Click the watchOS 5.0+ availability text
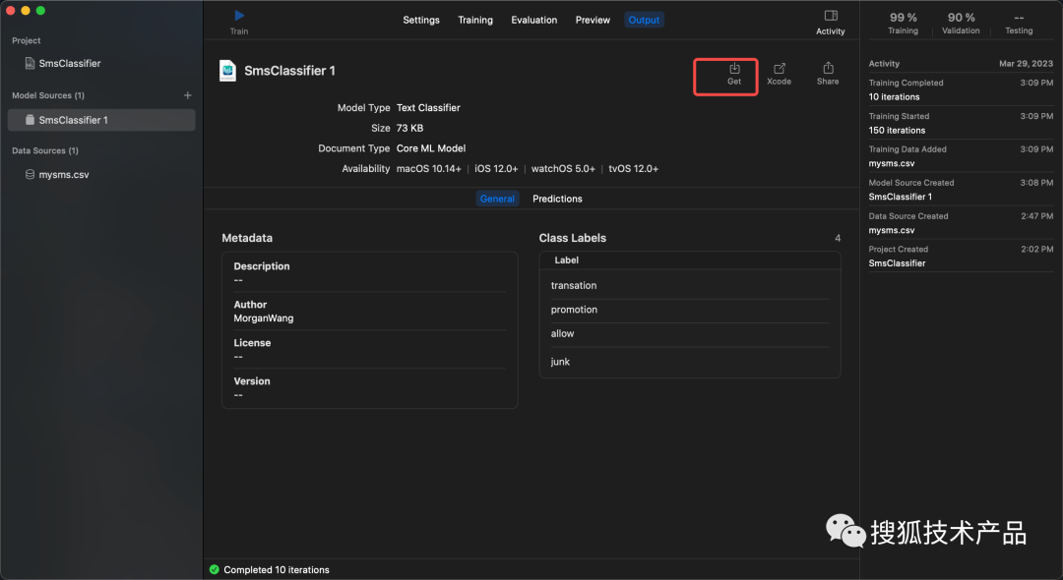This screenshot has height=580, width=1063. [x=563, y=168]
